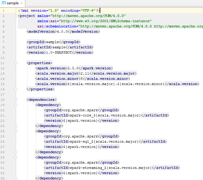The height and width of the screenshot is (180, 203).
Task: Click the ${scala.version.major}.${scala.version.minor} expression
Action: click(x=116, y=84)
